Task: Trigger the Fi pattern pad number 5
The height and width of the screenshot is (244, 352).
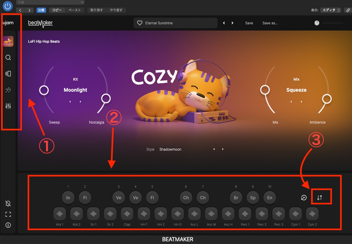Action: click(152, 198)
